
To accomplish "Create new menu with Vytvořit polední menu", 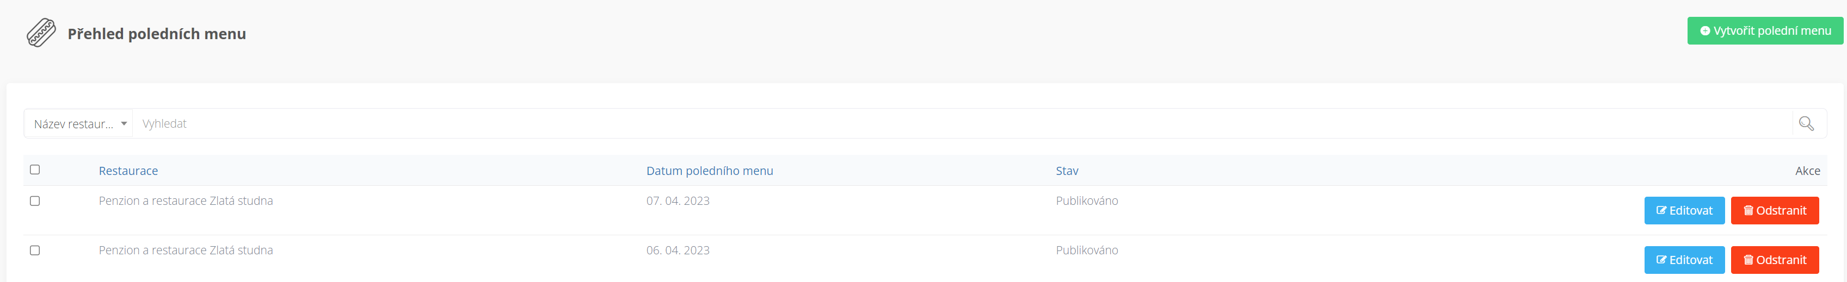I will (1764, 31).
